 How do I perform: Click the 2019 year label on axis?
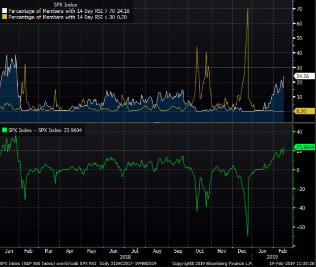point(273,257)
